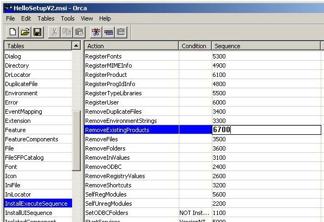This screenshot has height=222, width=324.
Task: Select the DrLocator table
Action: 38,75
